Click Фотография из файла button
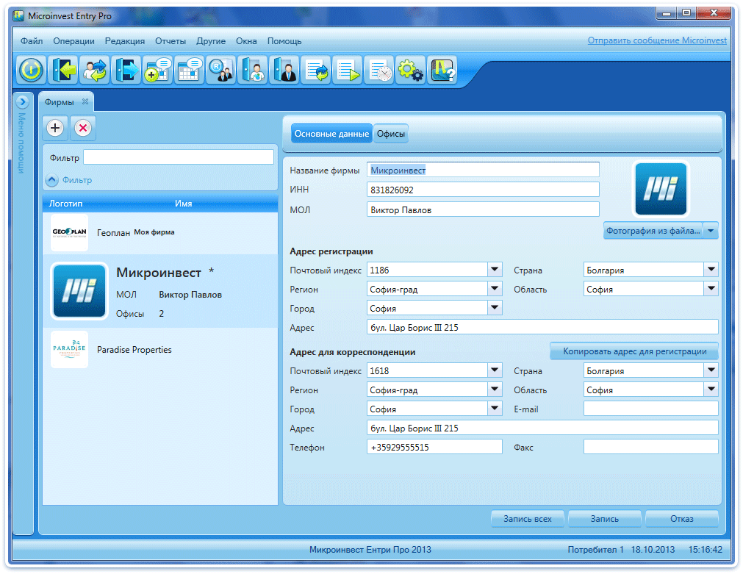 click(653, 231)
